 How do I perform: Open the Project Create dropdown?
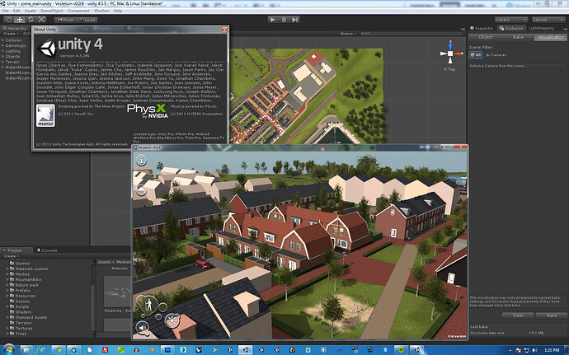[x=11, y=256]
